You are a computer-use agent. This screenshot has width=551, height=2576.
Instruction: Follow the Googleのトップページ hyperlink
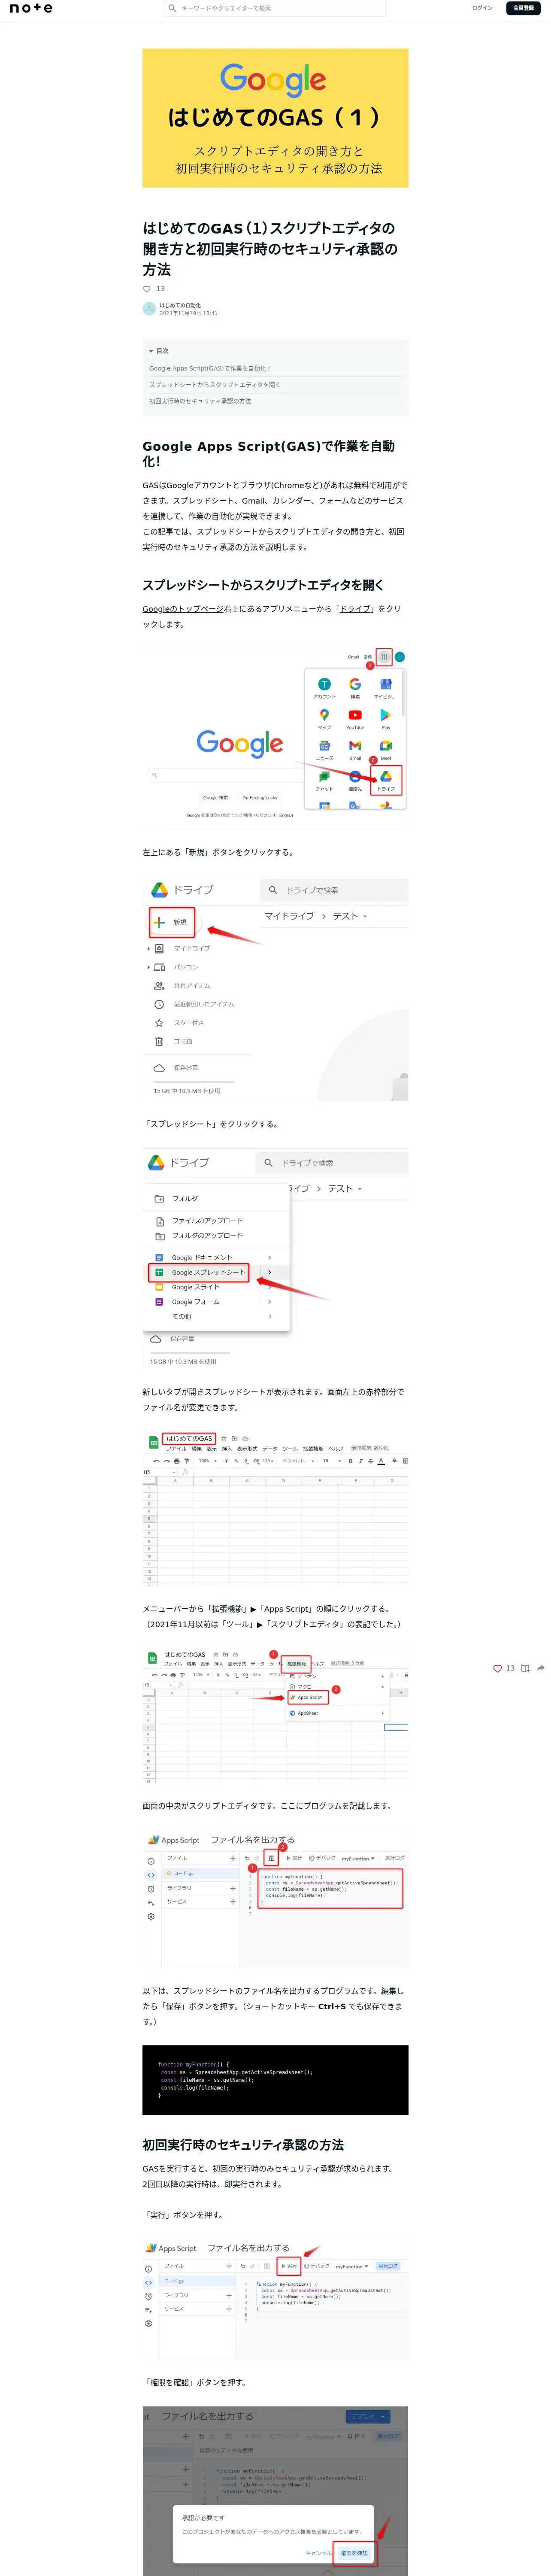click(x=182, y=609)
